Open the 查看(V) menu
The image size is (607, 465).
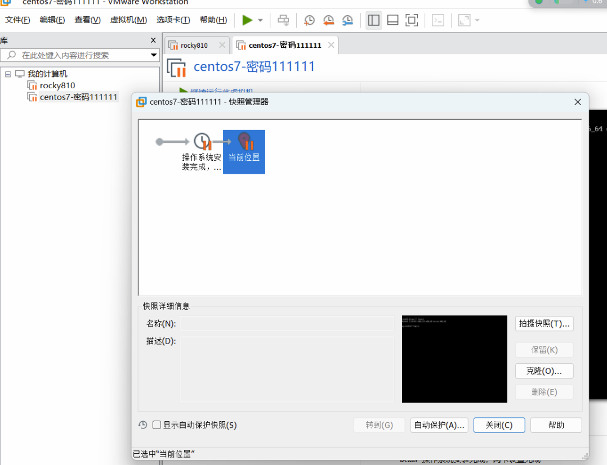[87, 20]
